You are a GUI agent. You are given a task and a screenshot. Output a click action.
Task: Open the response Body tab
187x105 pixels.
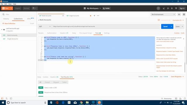tap(39, 77)
